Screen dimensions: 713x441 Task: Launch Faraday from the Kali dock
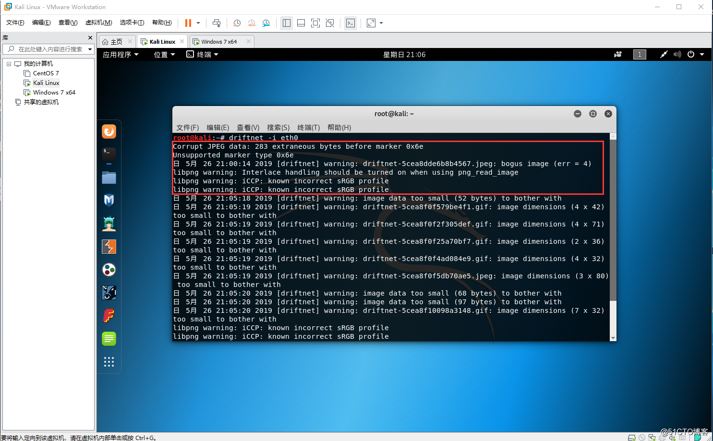(x=109, y=316)
